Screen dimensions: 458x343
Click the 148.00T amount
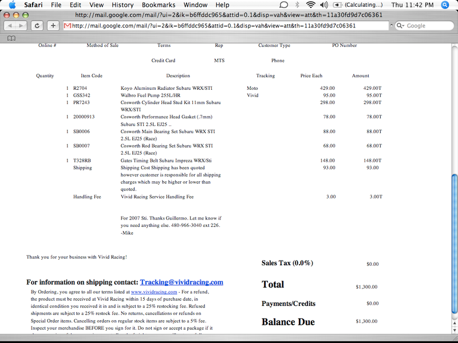pyautogui.click(x=373, y=161)
